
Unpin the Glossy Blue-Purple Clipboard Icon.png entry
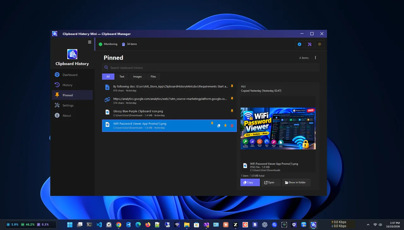click(232, 111)
